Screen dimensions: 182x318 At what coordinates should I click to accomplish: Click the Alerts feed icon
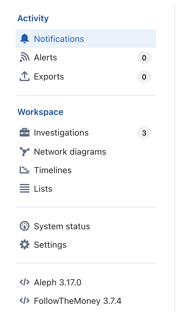pos(25,57)
